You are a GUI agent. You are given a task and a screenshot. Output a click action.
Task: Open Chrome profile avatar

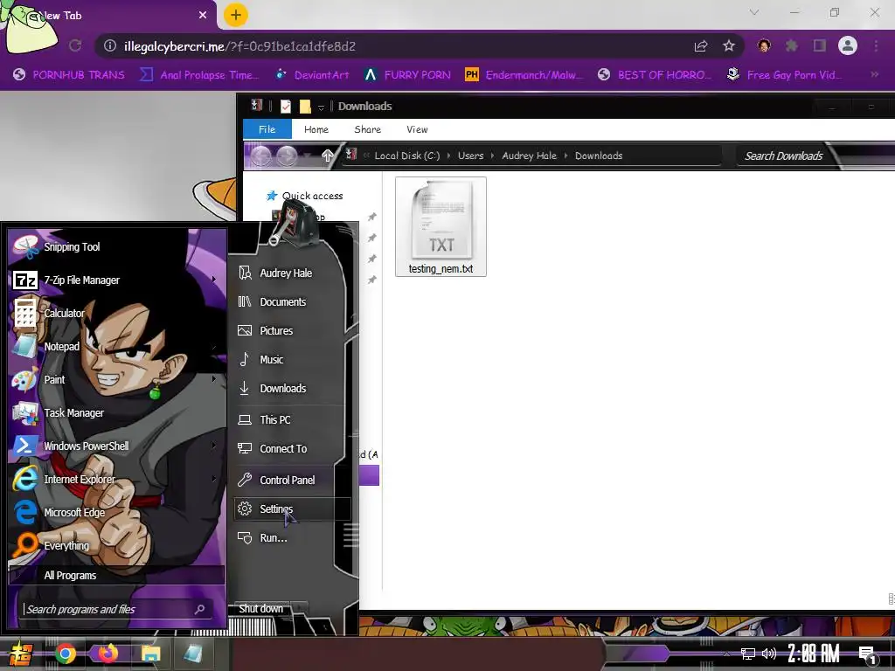pyautogui.click(x=848, y=45)
